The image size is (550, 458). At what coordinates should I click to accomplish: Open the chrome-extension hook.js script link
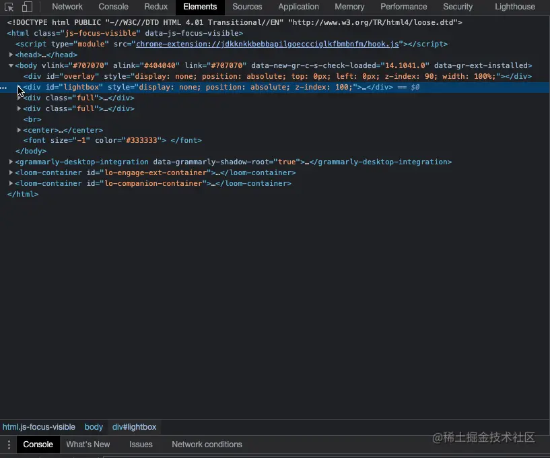point(267,44)
